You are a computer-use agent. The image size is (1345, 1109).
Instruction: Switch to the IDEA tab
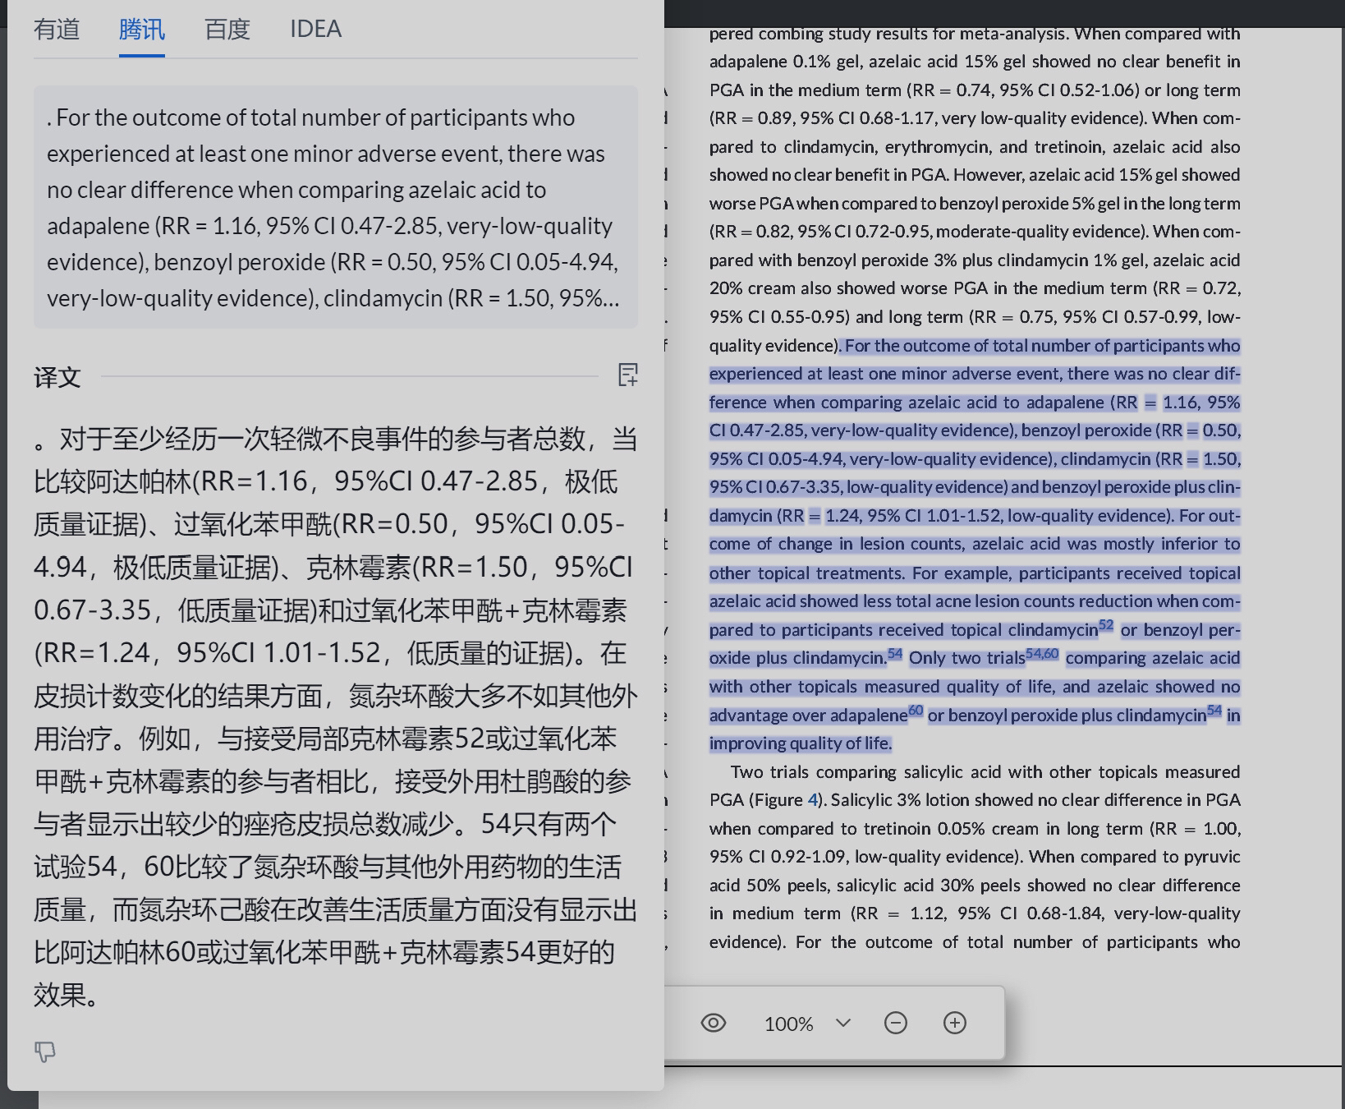315,30
